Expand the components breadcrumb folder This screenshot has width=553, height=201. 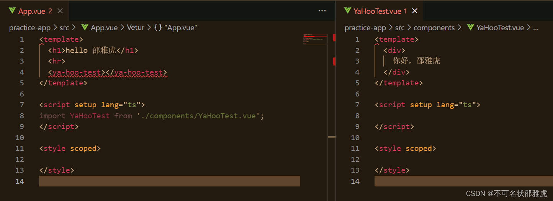434,28
